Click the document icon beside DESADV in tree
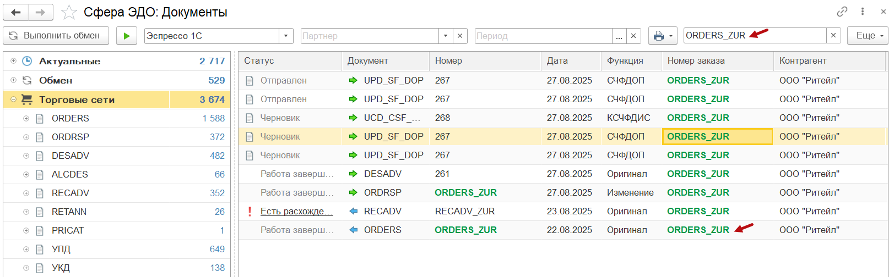This screenshot has width=894, height=277. pos(40,156)
